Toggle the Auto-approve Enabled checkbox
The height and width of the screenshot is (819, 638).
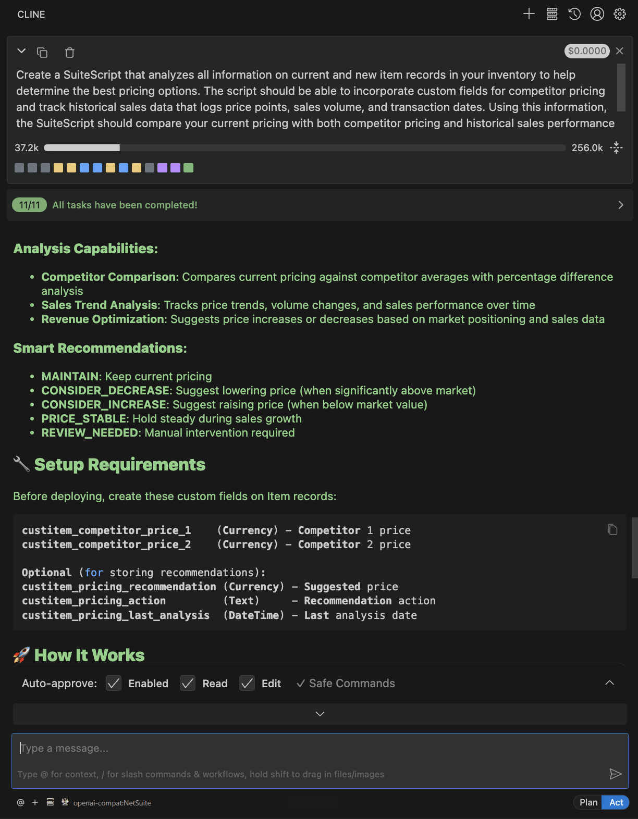114,683
